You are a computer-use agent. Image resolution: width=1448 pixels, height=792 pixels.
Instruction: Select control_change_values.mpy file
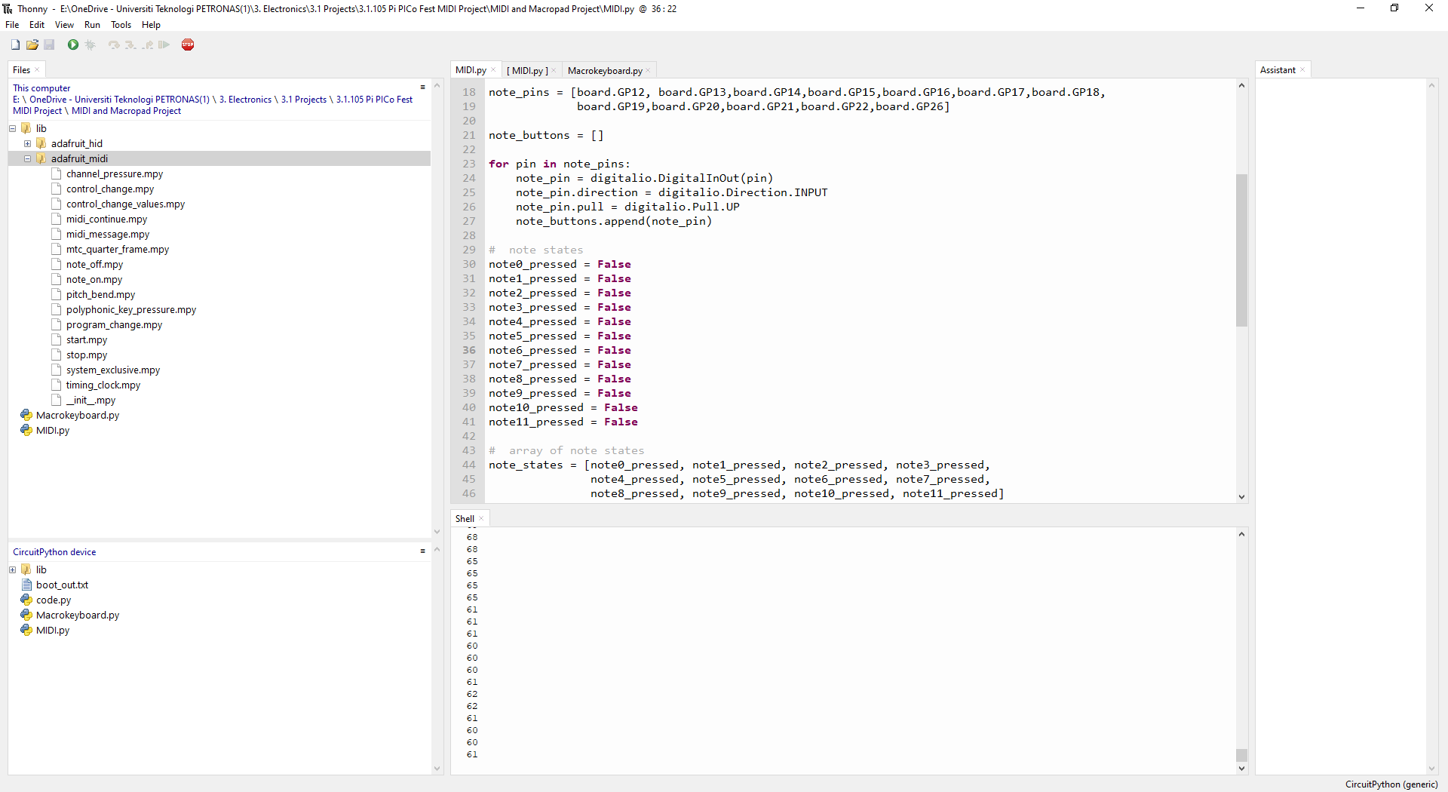click(x=125, y=204)
